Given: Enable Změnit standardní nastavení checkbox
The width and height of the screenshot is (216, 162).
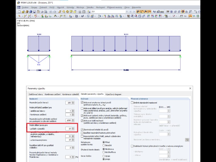Looking at the screenshot, I should coord(132,103).
